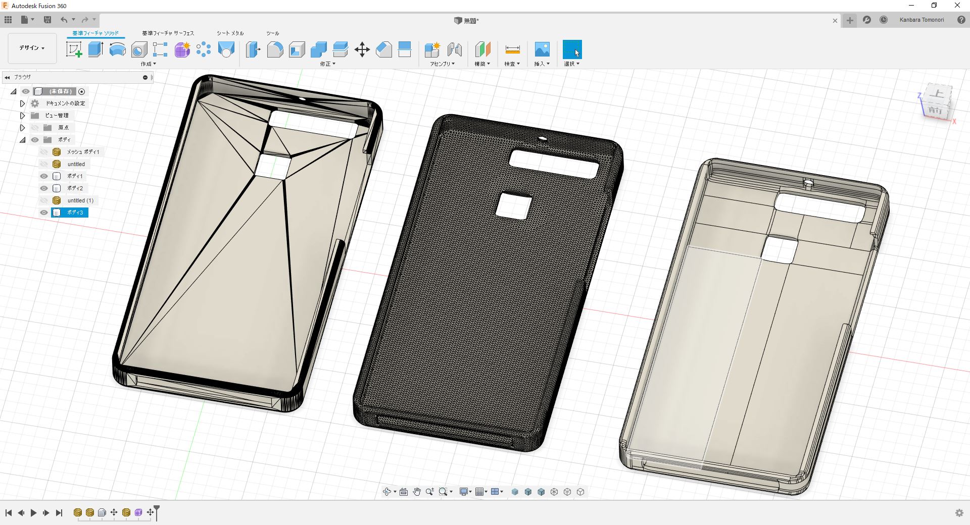Select the Shell tool
970x525 pixels.
pyautogui.click(x=297, y=49)
